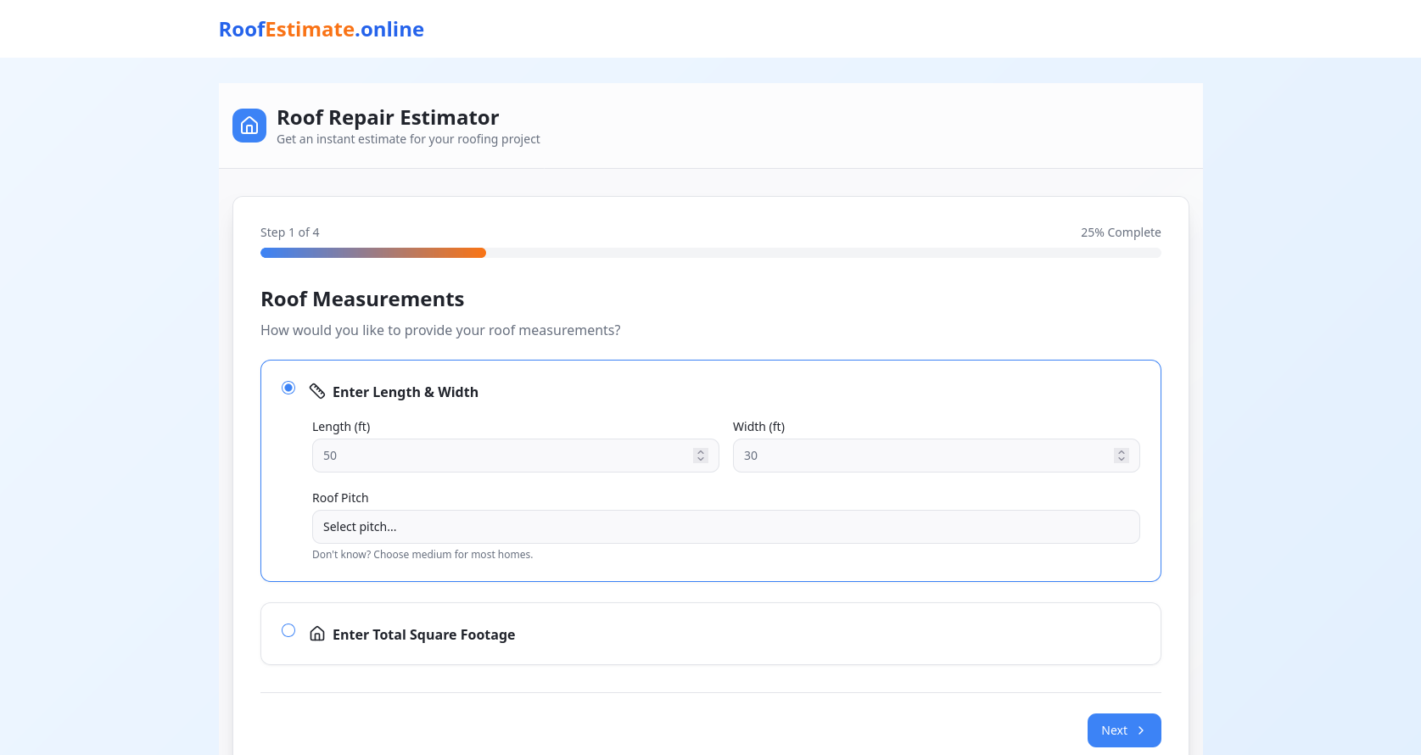The width and height of the screenshot is (1421, 755).
Task: Click the '25% Complete' label
Action: [1120, 232]
